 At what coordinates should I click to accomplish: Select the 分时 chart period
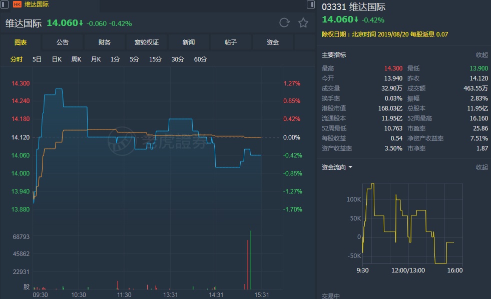coord(17,59)
